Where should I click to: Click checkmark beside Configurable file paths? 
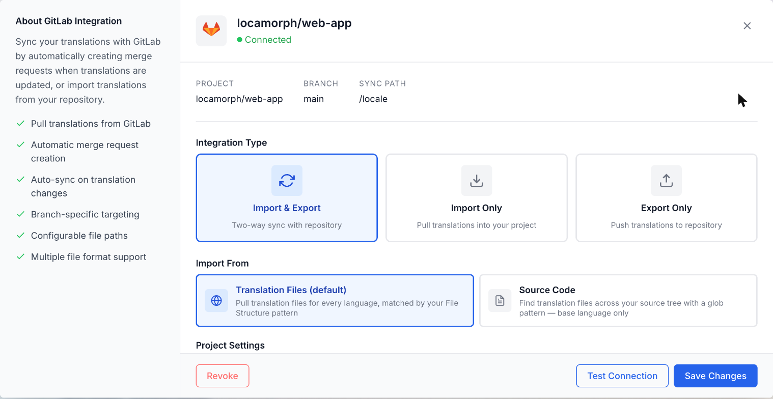point(20,236)
